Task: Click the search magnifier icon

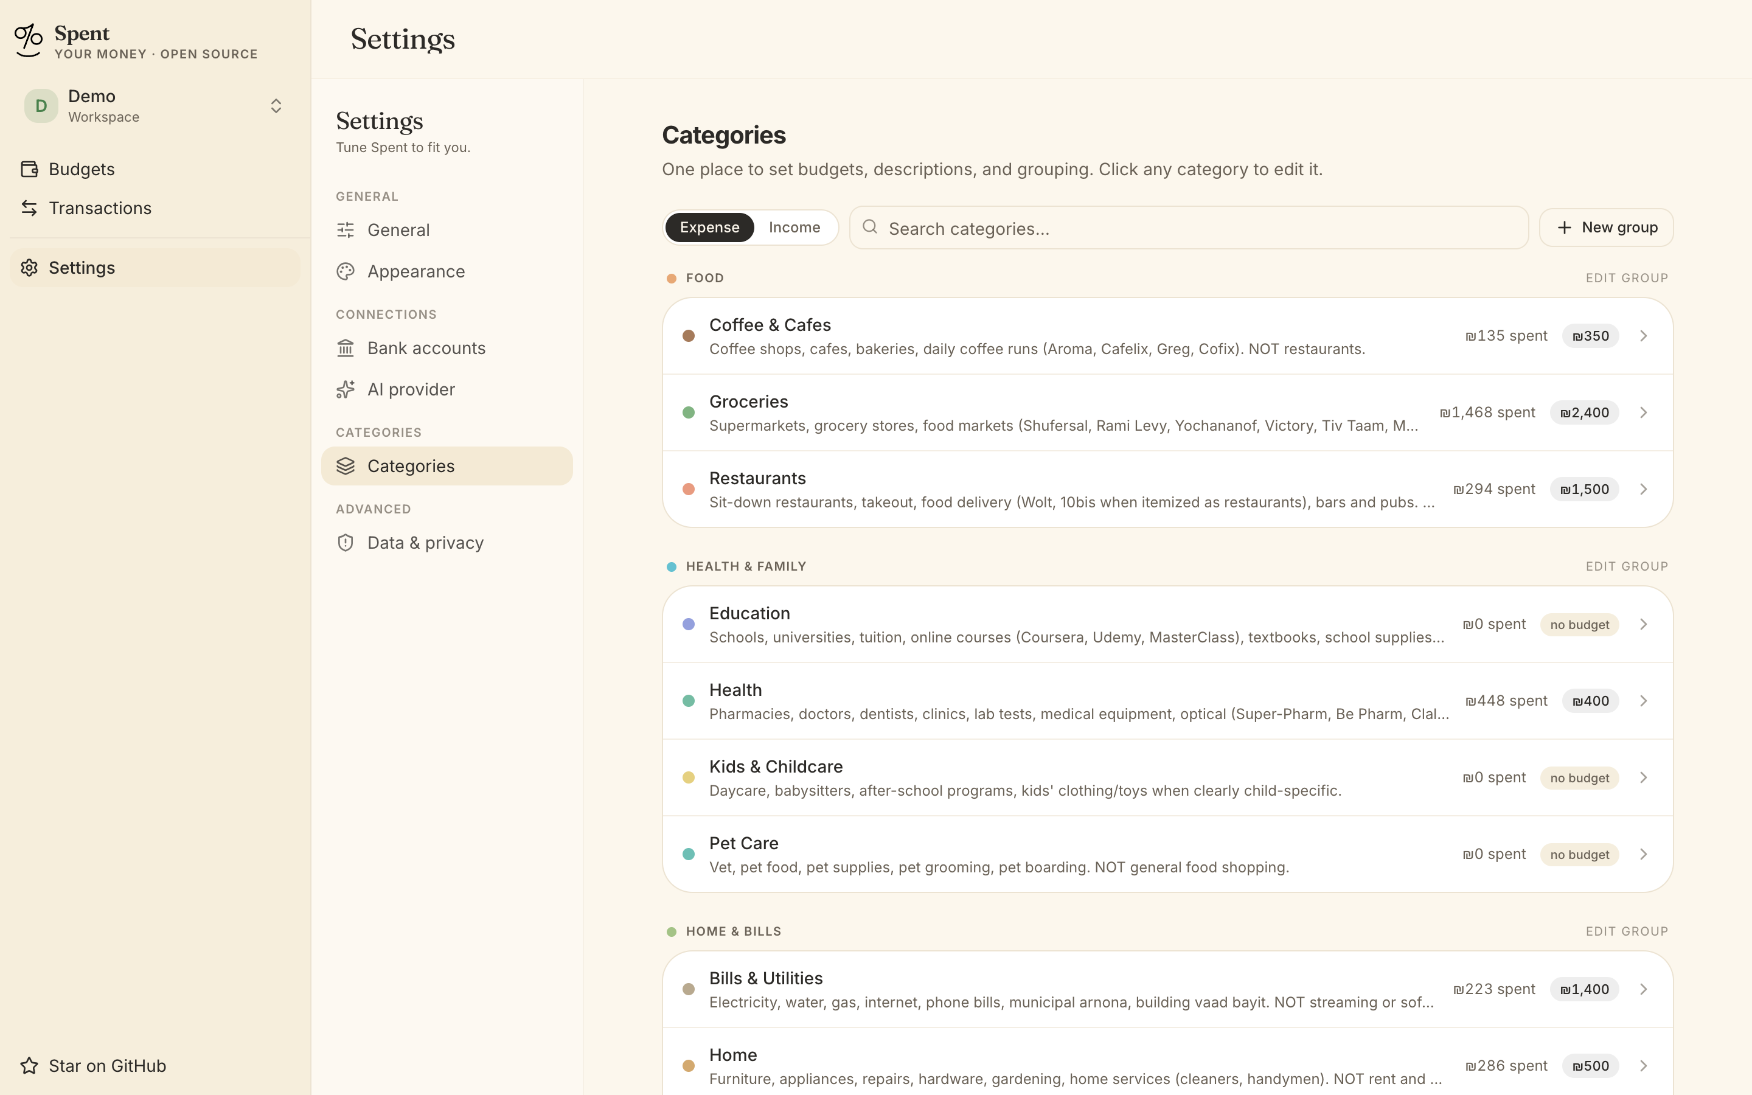Action: coord(870,228)
